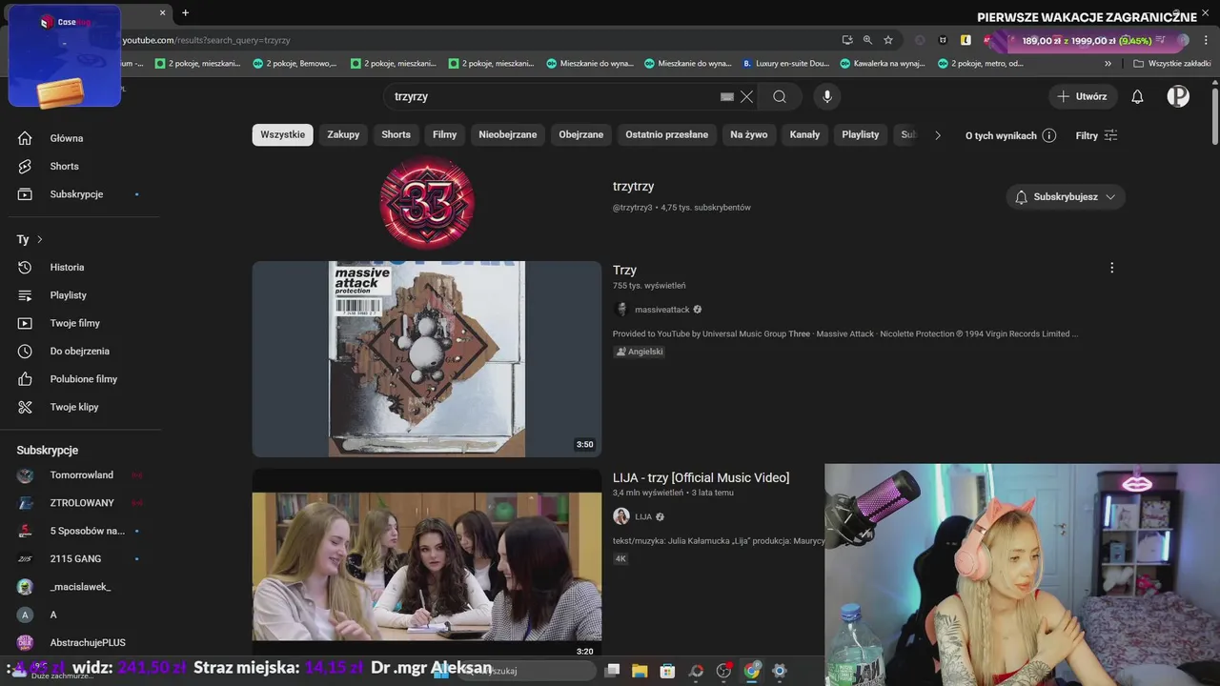Open LIJA - trzy [Official Music Video] title
Screen dimensions: 1220x686
tap(701, 478)
